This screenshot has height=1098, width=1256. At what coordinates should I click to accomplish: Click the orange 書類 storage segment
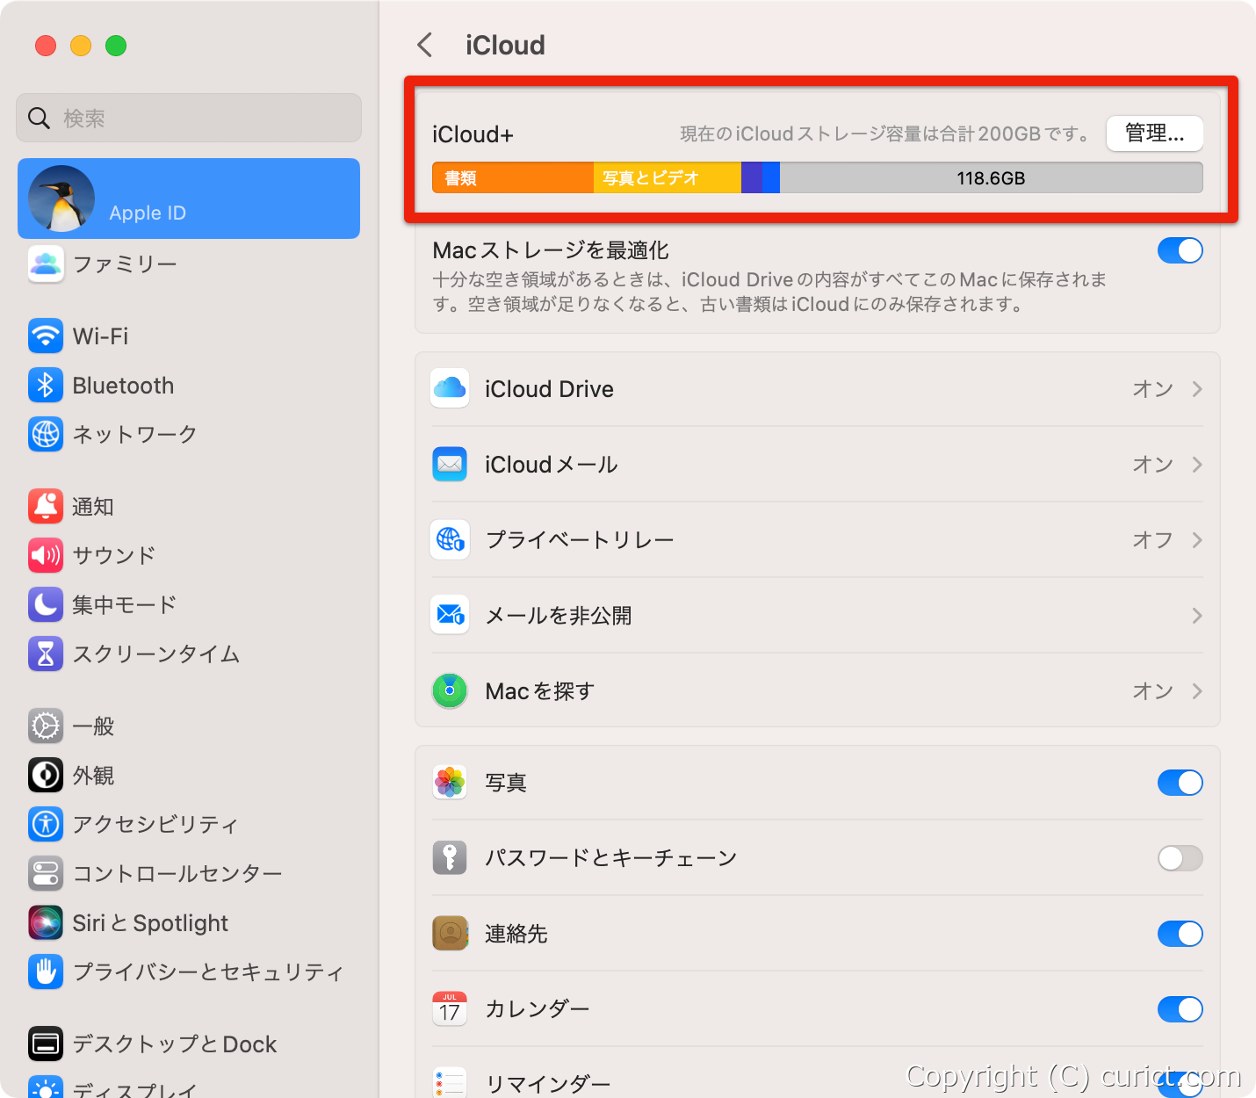pyautogui.click(x=513, y=178)
